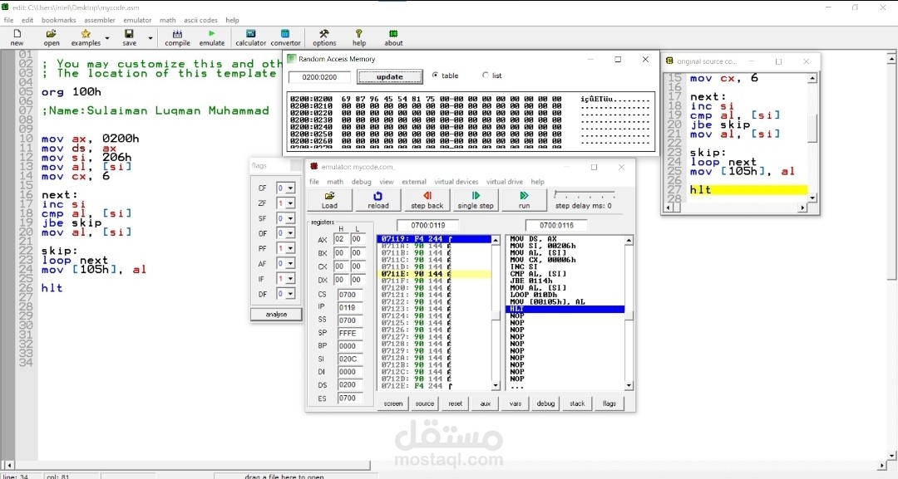Open the file menu in main editor
Image resolution: width=898 pixels, height=479 pixels.
pyautogui.click(x=8, y=20)
